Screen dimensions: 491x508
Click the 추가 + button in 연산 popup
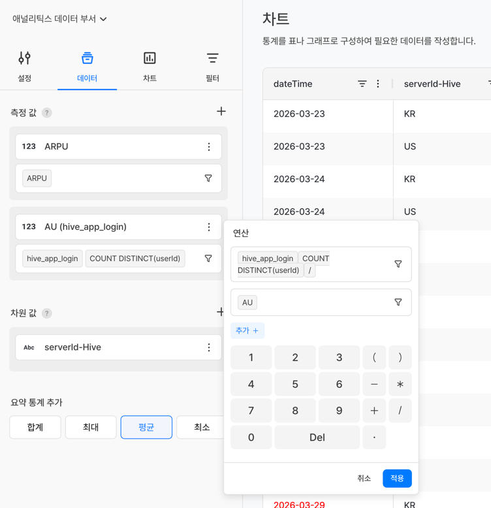point(247,331)
